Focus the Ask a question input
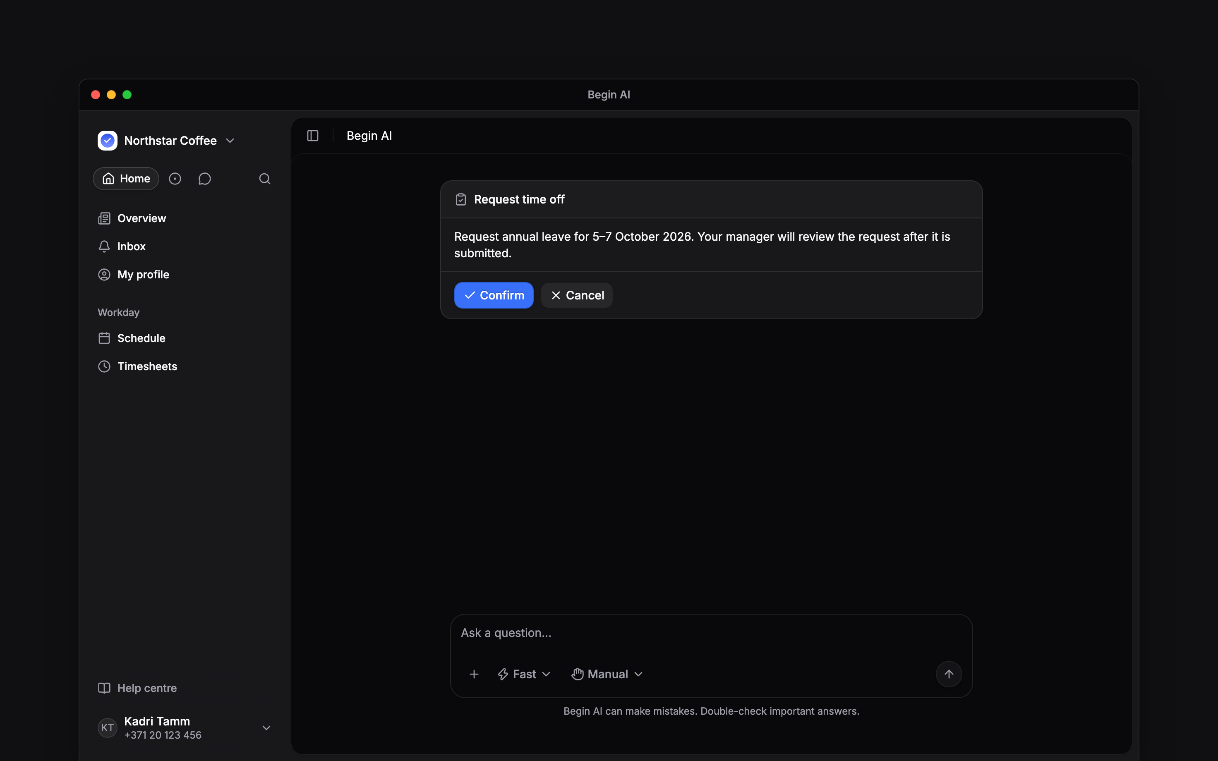 (711, 633)
